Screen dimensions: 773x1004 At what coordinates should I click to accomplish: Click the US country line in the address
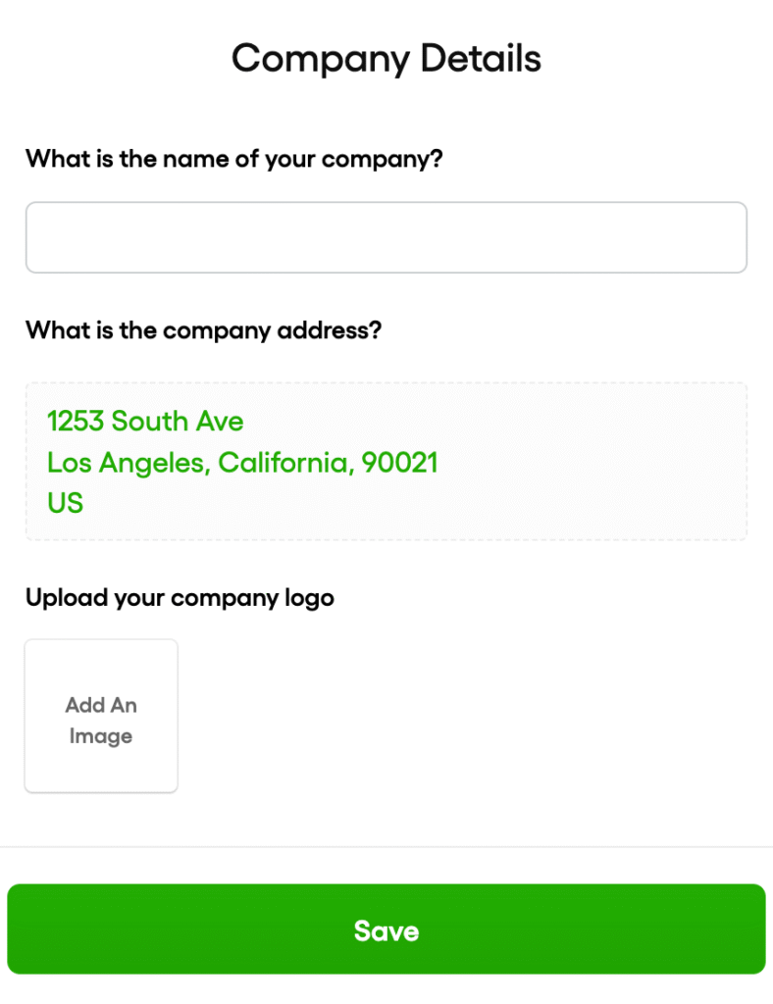coord(65,502)
